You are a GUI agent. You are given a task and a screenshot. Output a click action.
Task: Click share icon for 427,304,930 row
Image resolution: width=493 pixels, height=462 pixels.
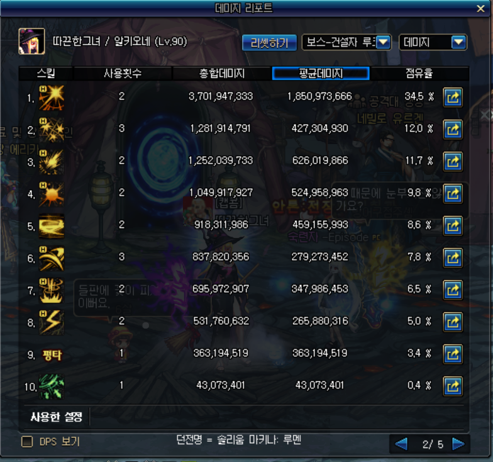click(453, 130)
